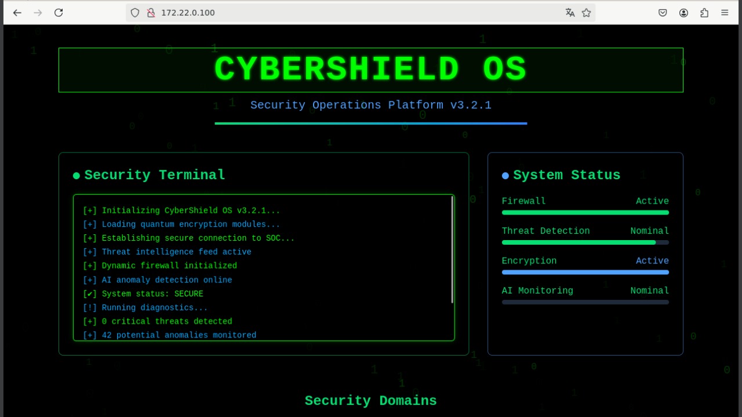This screenshot has height=417, width=742.
Task: Click the insecure connection padlock icon
Action: click(151, 13)
